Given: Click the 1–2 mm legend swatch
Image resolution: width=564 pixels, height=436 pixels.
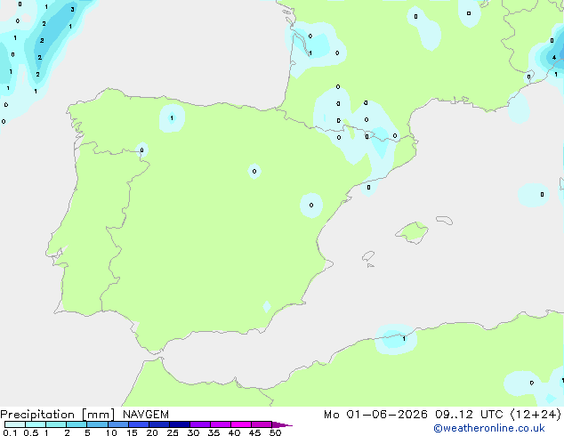Looking at the screenshot, I should click(56, 424).
